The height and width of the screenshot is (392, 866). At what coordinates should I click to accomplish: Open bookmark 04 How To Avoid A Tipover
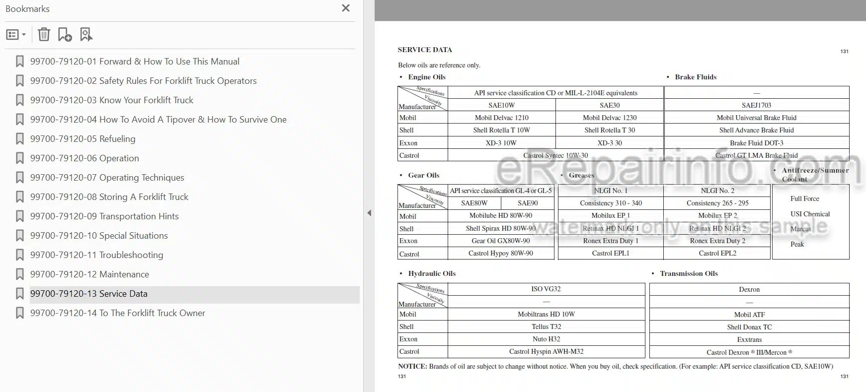(x=158, y=120)
